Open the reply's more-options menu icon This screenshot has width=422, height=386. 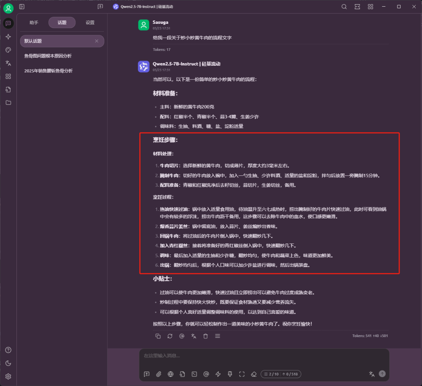pyautogui.click(x=218, y=336)
